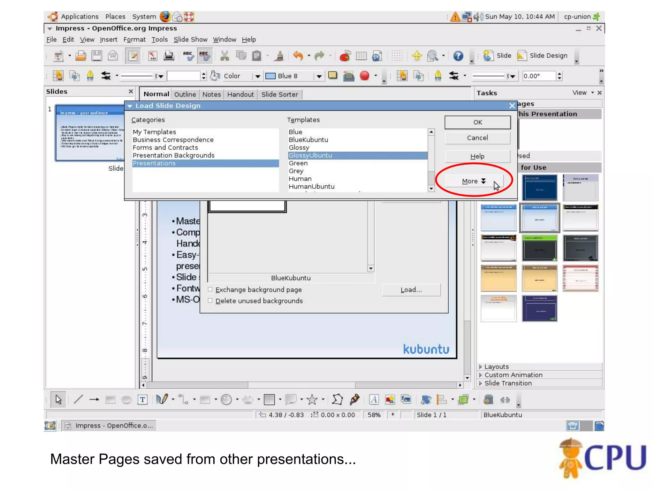Open the Color fill style dropdown
654x490 pixels.
tap(257, 76)
